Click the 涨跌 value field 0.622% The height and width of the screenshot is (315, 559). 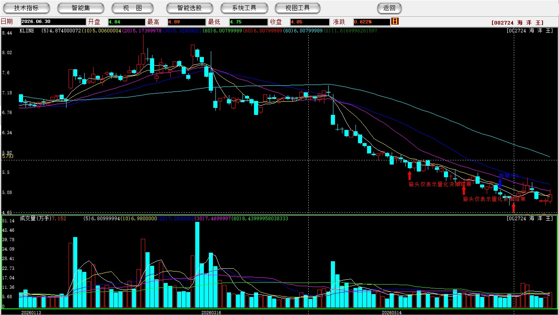pyautogui.click(x=372, y=22)
